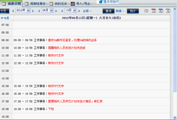Switch to month view (月) icon
Screen dimensions: 177x120
pyautogui.click(x=168, y=11)
